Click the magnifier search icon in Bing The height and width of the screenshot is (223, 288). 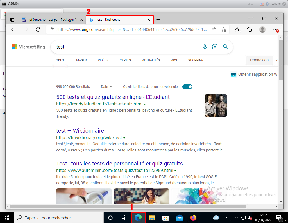(x=225, y=47)
